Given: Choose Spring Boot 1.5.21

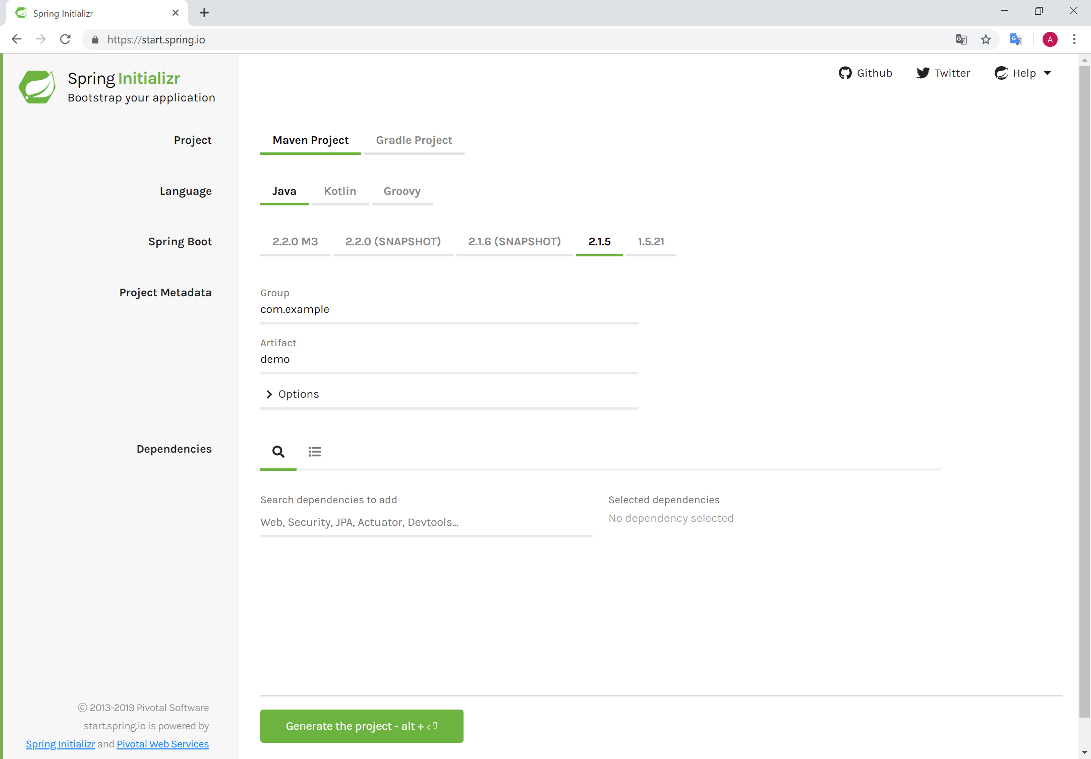Looking at the screenshot, I should (651, 242).
